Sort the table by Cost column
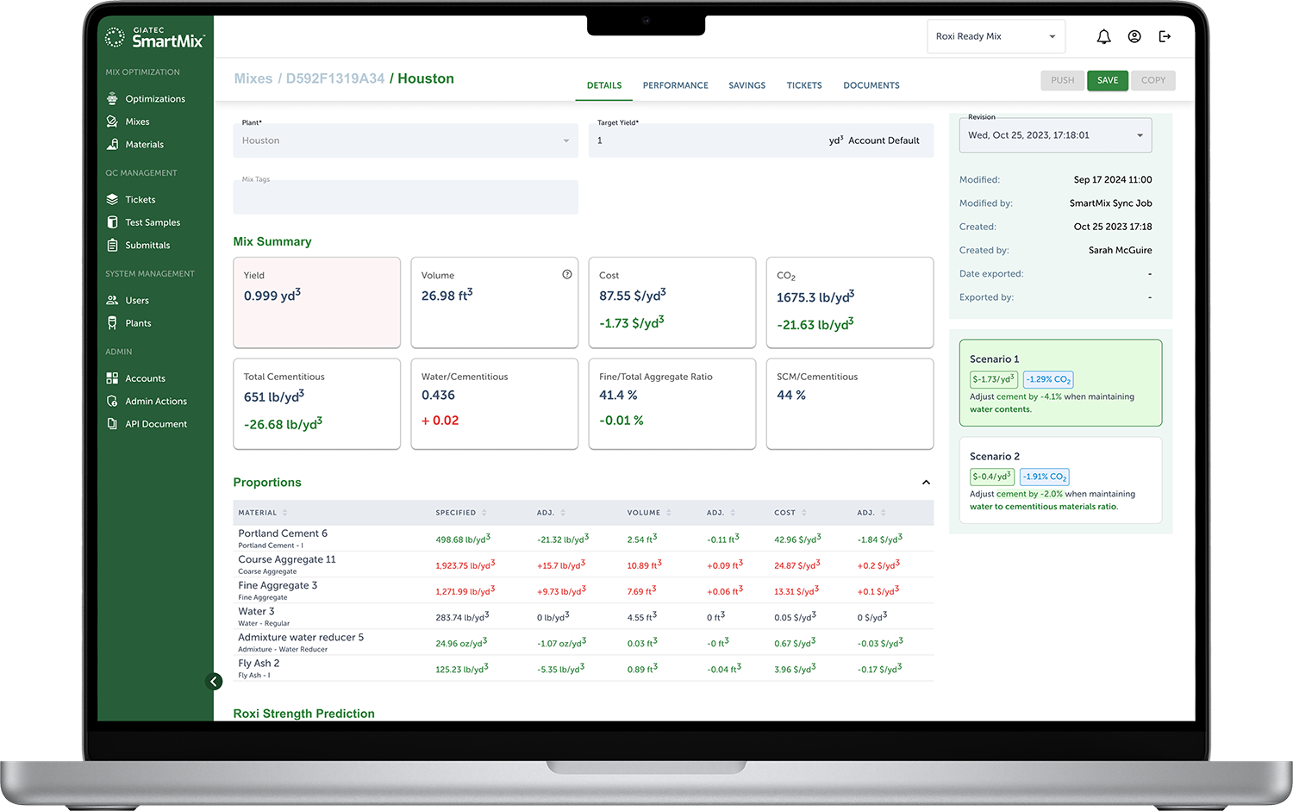The width and height of the screenshot is (1293, 811). [790, 513]
